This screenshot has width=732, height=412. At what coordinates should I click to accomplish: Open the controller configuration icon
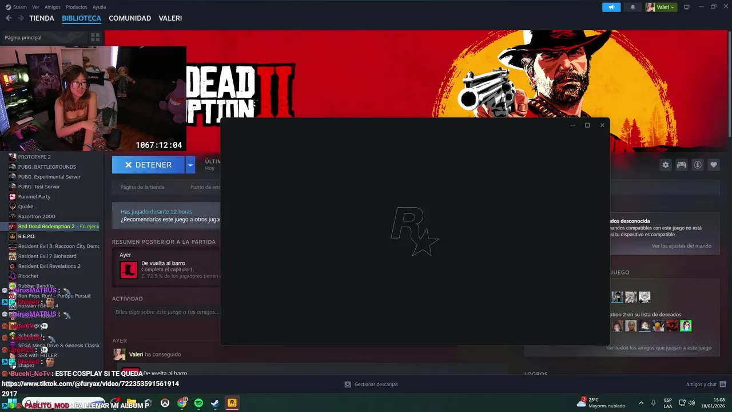(682, 165)
